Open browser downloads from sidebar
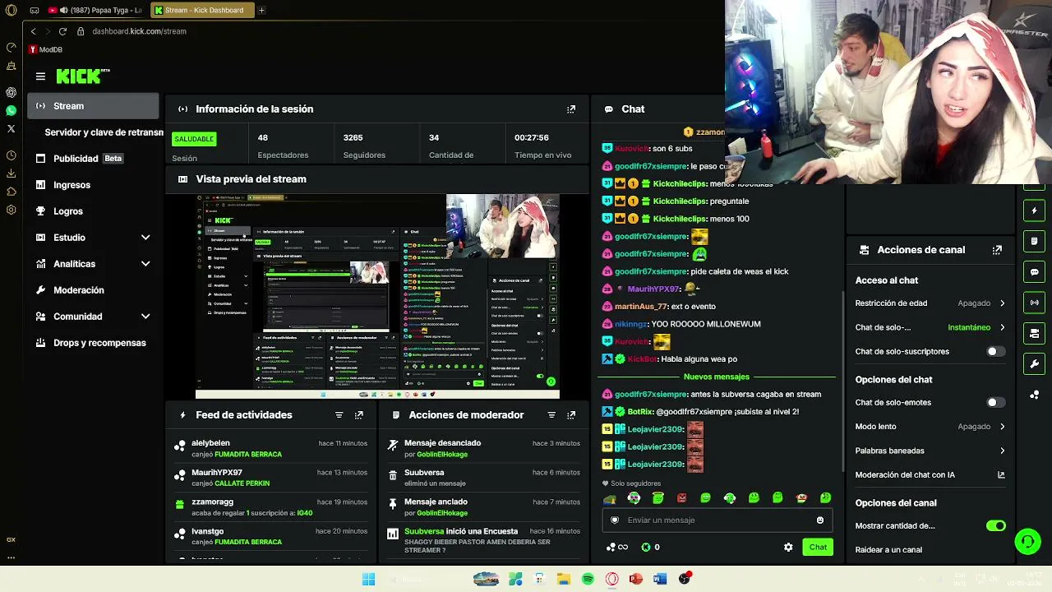The height and width of the screenshot is (592, 1052). (11, 173)
